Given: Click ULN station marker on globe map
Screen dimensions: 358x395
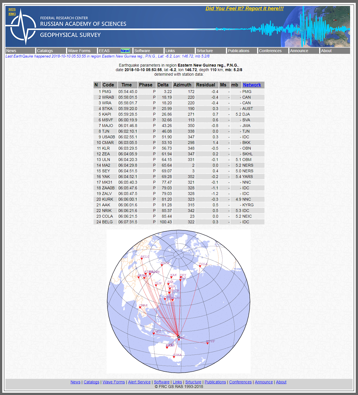Looking at the screenshot, I should pyautogui.click(x=156, y=286).
